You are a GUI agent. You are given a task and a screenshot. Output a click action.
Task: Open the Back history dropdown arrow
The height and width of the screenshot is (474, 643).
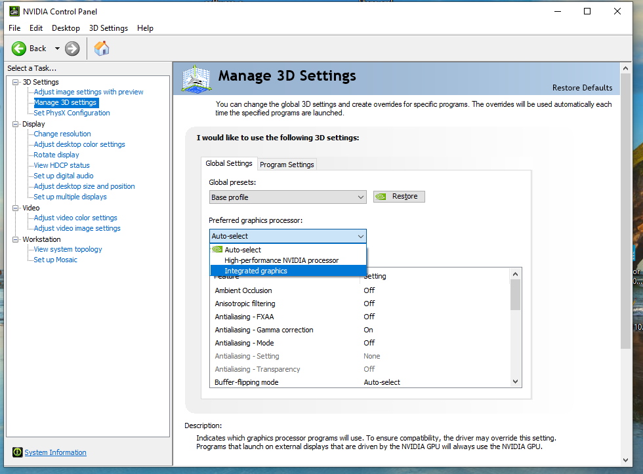pos(57,49)
